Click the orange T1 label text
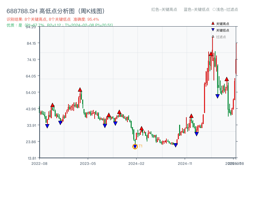262x197 pixels. point(140,146)
